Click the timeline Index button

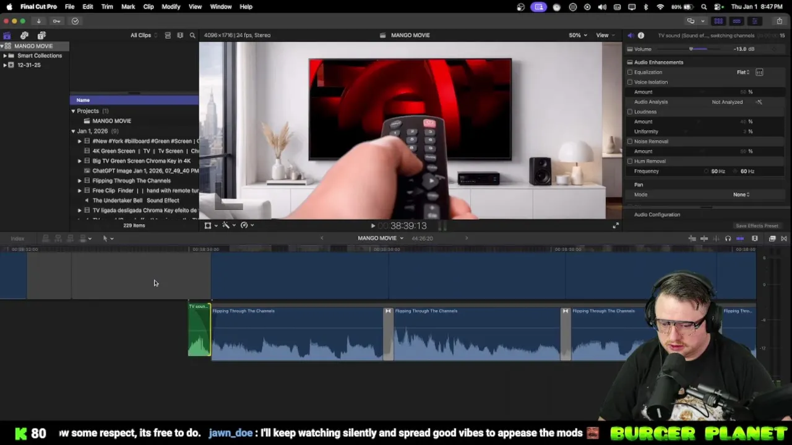[17, 239]
